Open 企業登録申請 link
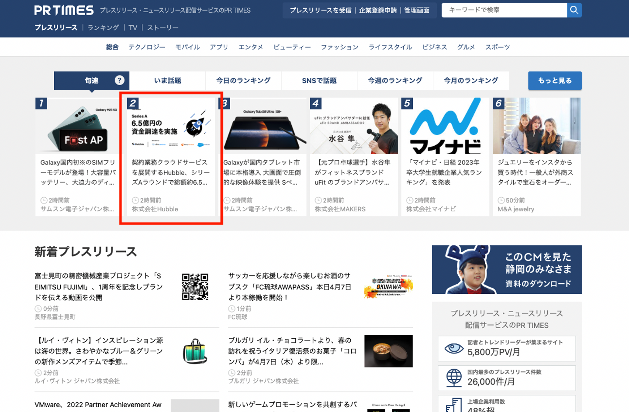The image size is (629, 412). (378, 10)
